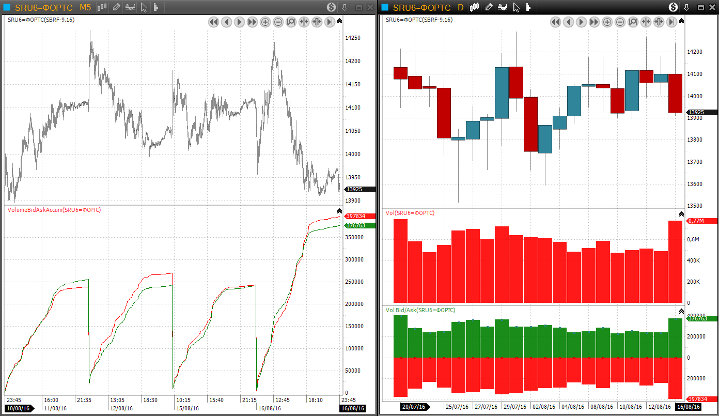
Task: Collapse the VolumeBidAskAccum indicator panel
Action: click(x=339, y=211)
